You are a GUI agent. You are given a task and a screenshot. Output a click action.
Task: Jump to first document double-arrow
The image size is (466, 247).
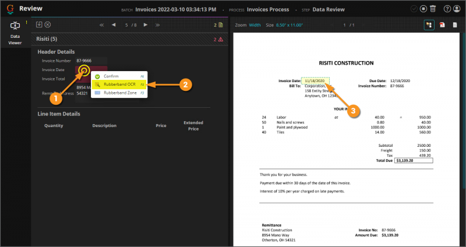(x=101, y=25)
